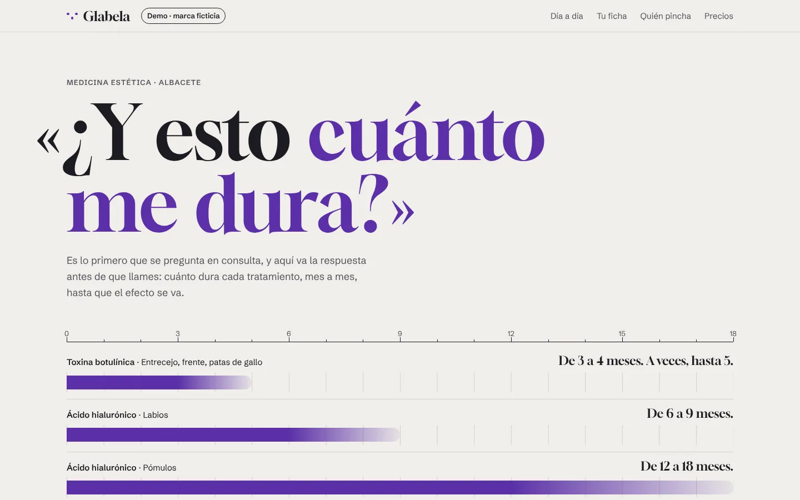This screenshot has width=800, height=500.
Task: Click the Glabela three-dot logo icon
Action: point(72,16)
